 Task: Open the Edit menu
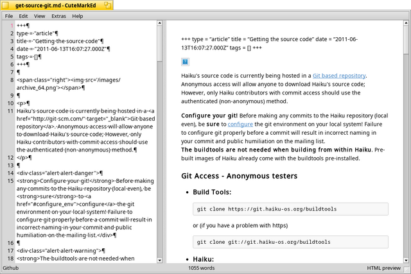coord(23,16)
